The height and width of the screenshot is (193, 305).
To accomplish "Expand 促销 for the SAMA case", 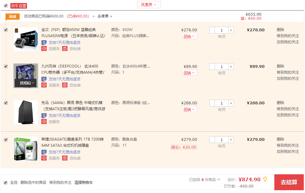I will pyautogui.click(x=189, y=109).
